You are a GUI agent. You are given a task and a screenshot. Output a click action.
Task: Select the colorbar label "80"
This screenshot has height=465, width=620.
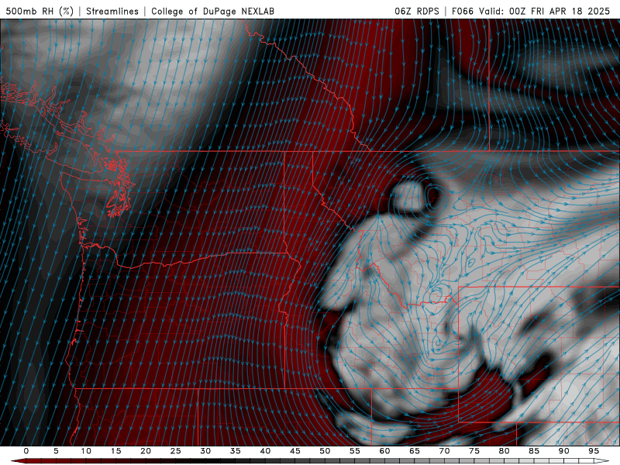tap(504, 451)
